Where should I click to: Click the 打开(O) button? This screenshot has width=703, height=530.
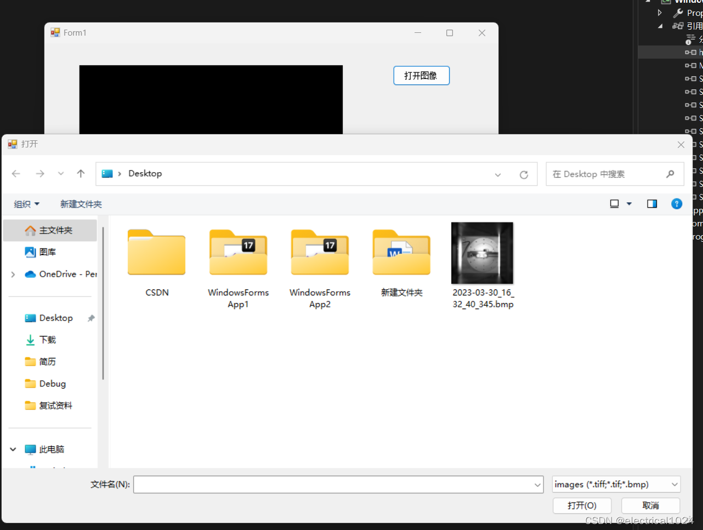point(582,505)
